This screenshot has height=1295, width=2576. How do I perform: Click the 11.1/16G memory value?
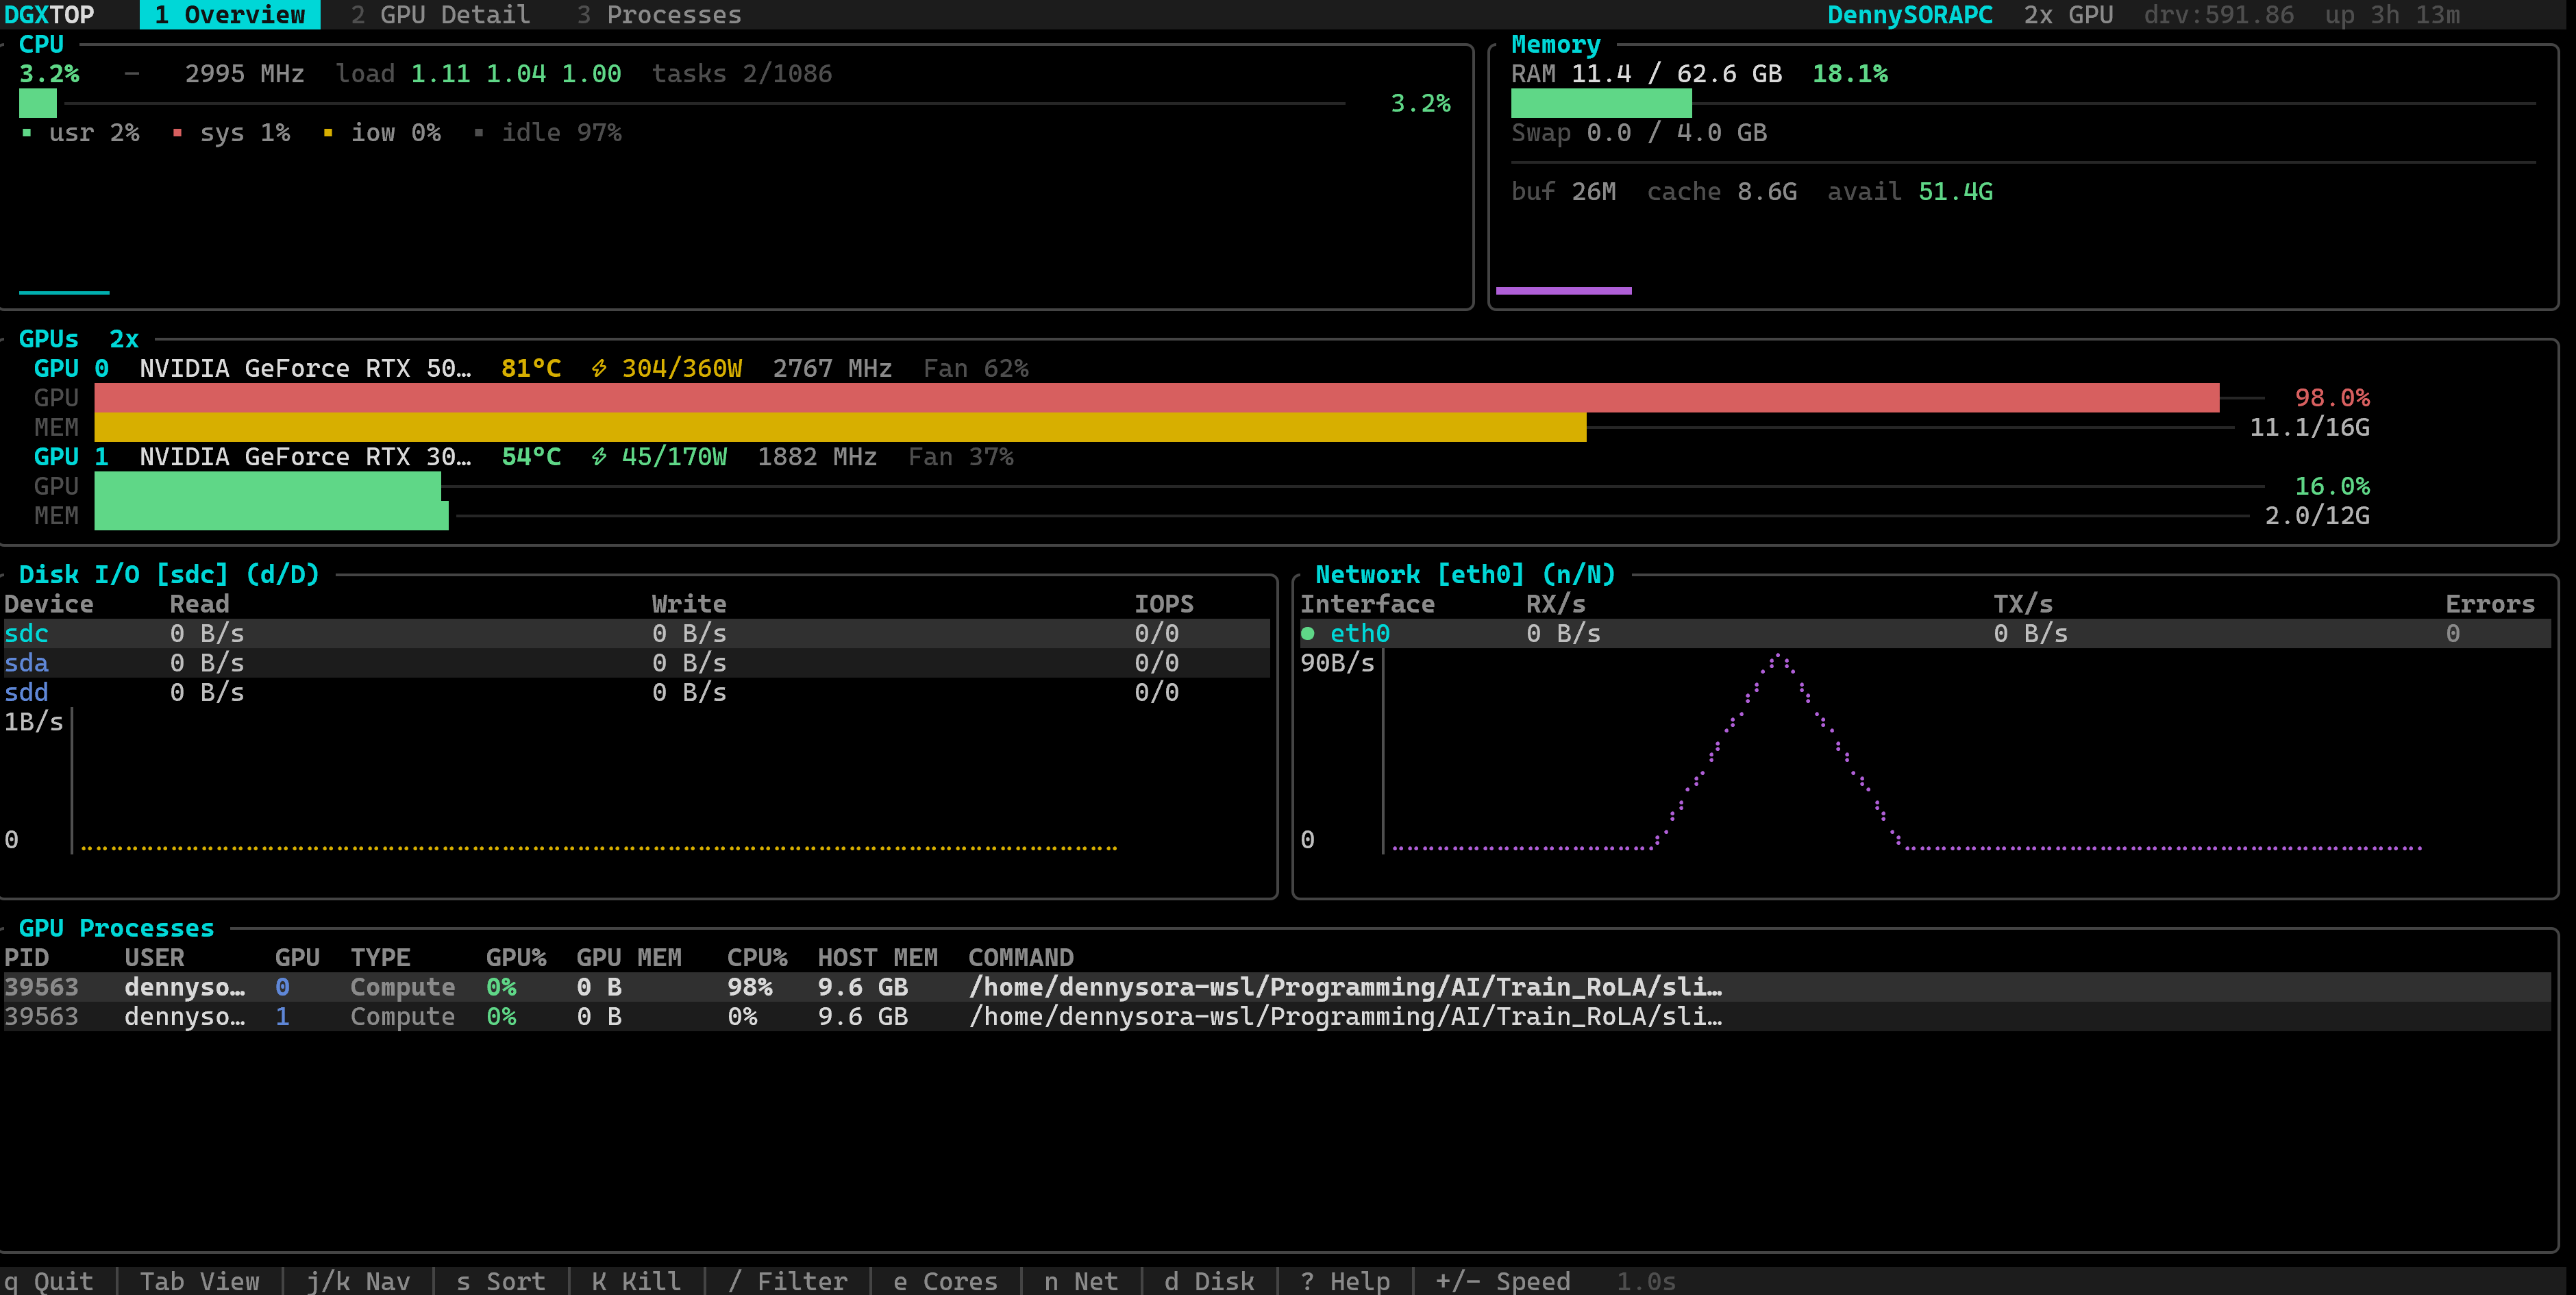pyautogui.click(x=2310, y=427)
